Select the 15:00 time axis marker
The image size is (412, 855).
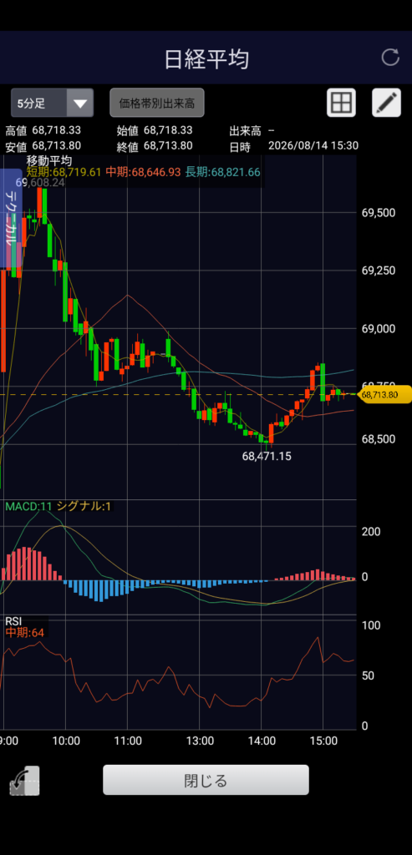[x=323, y=741]
